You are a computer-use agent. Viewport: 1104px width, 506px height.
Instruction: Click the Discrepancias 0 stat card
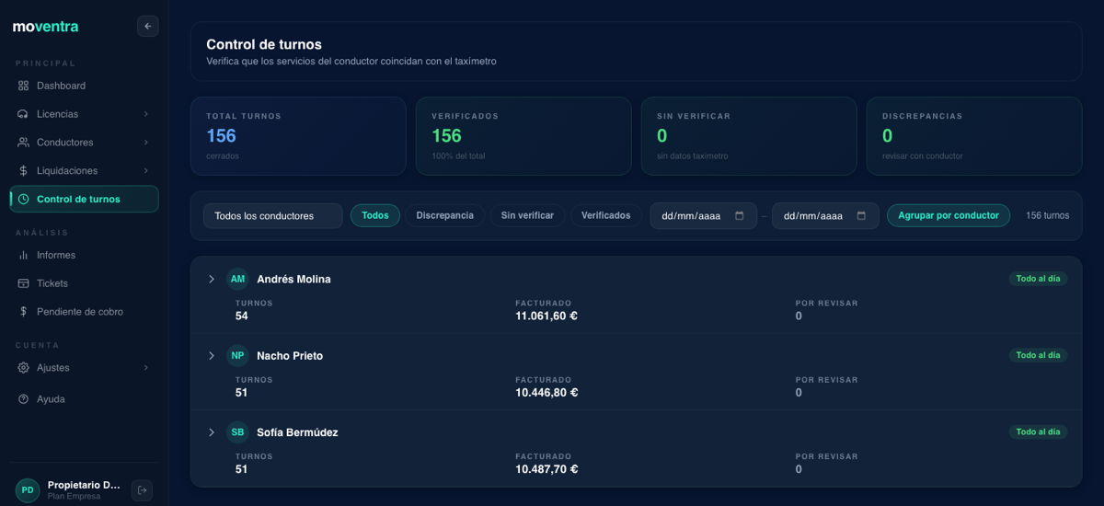974,136
